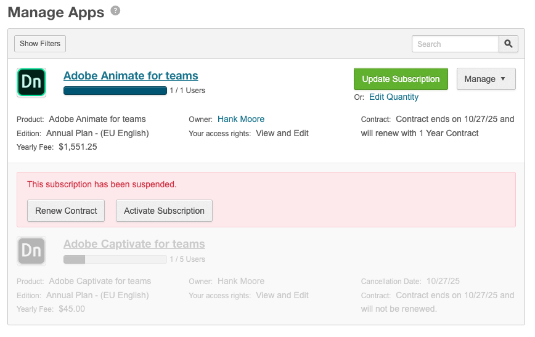Screen dimensions: 535x337
Task: Click the Edit Quantity link
Action: [x=393, y=97]
